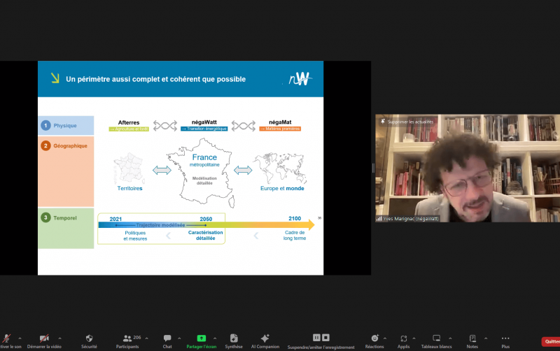
Task: Click divider handle between share and video
Action: [x=373, y=168]
